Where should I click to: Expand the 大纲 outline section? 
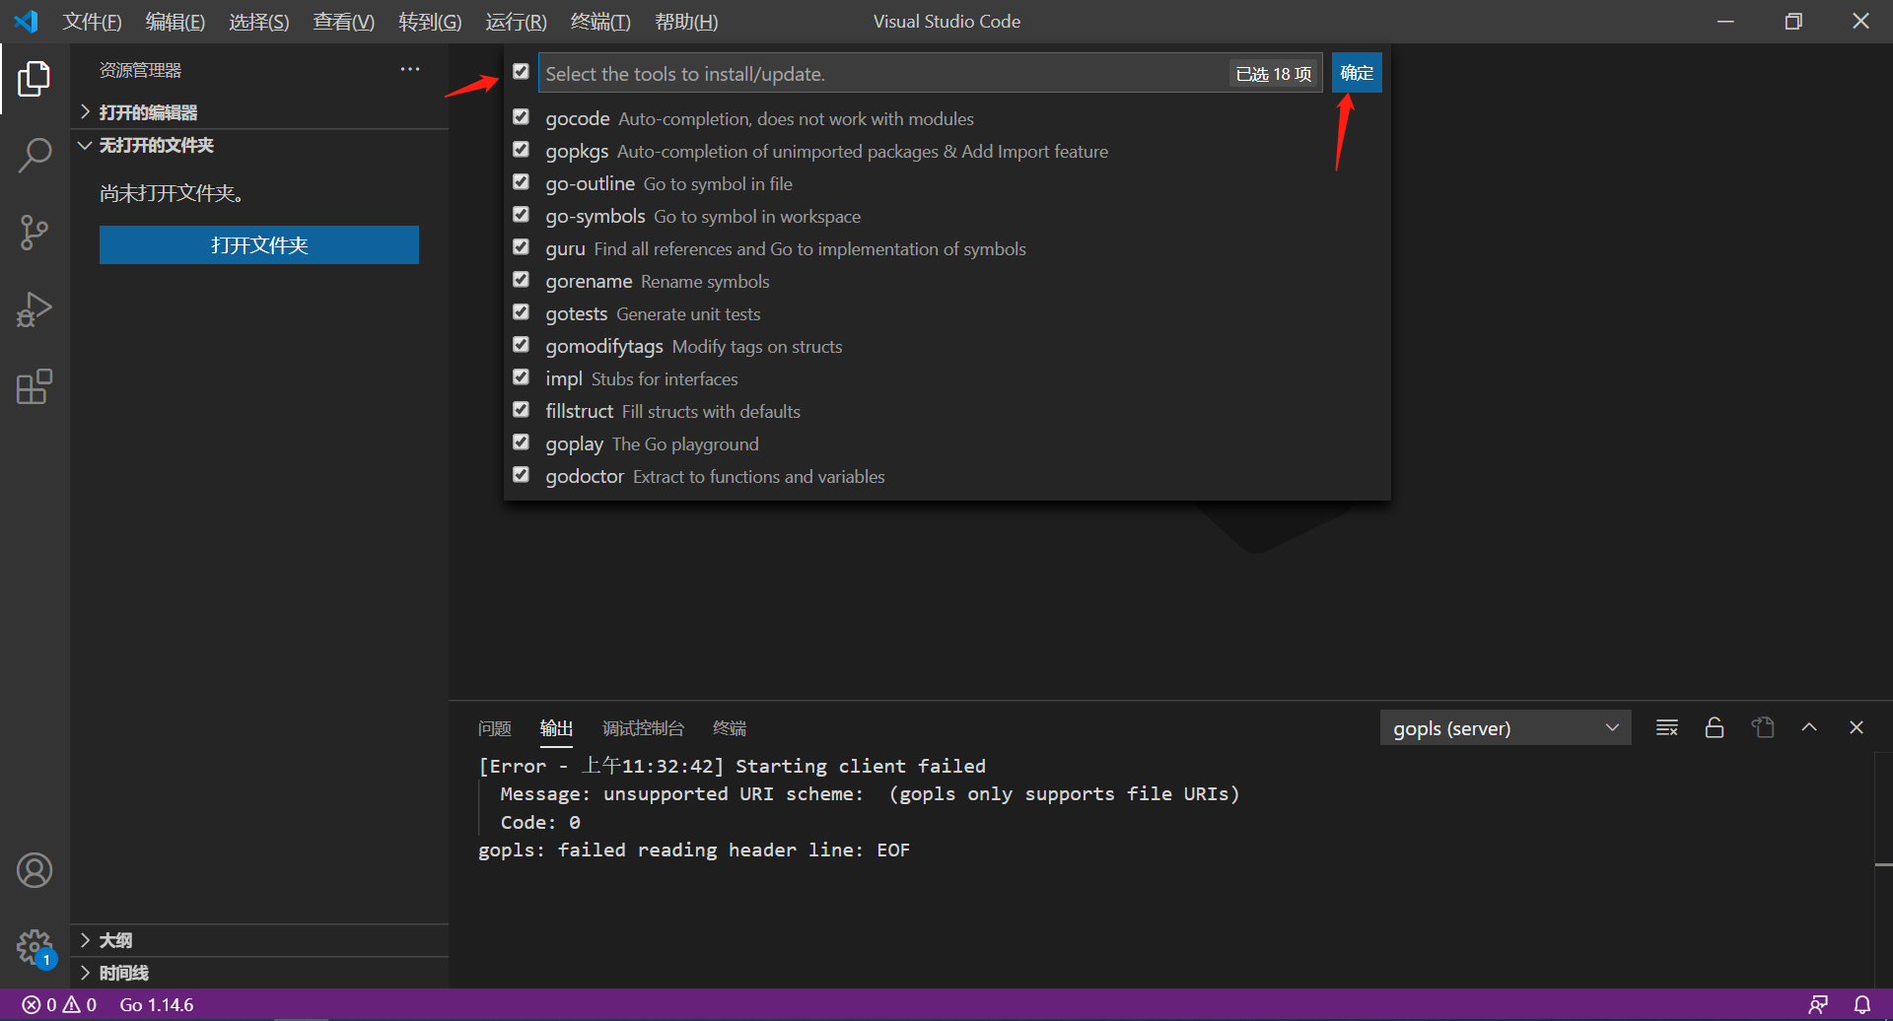pyautogui.click(x=260, y=940)
